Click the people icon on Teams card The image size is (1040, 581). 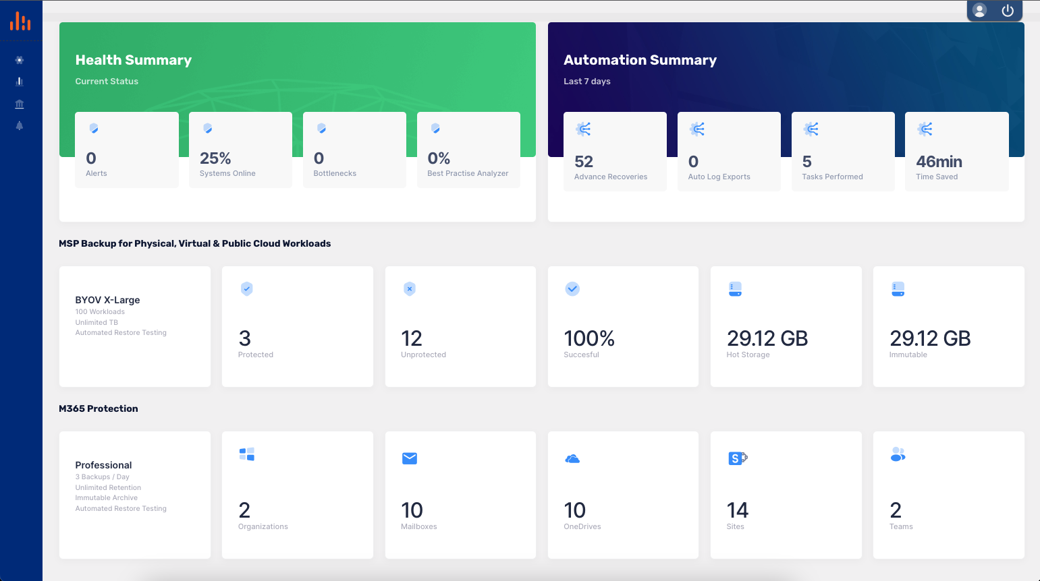(x=898, y=454)
